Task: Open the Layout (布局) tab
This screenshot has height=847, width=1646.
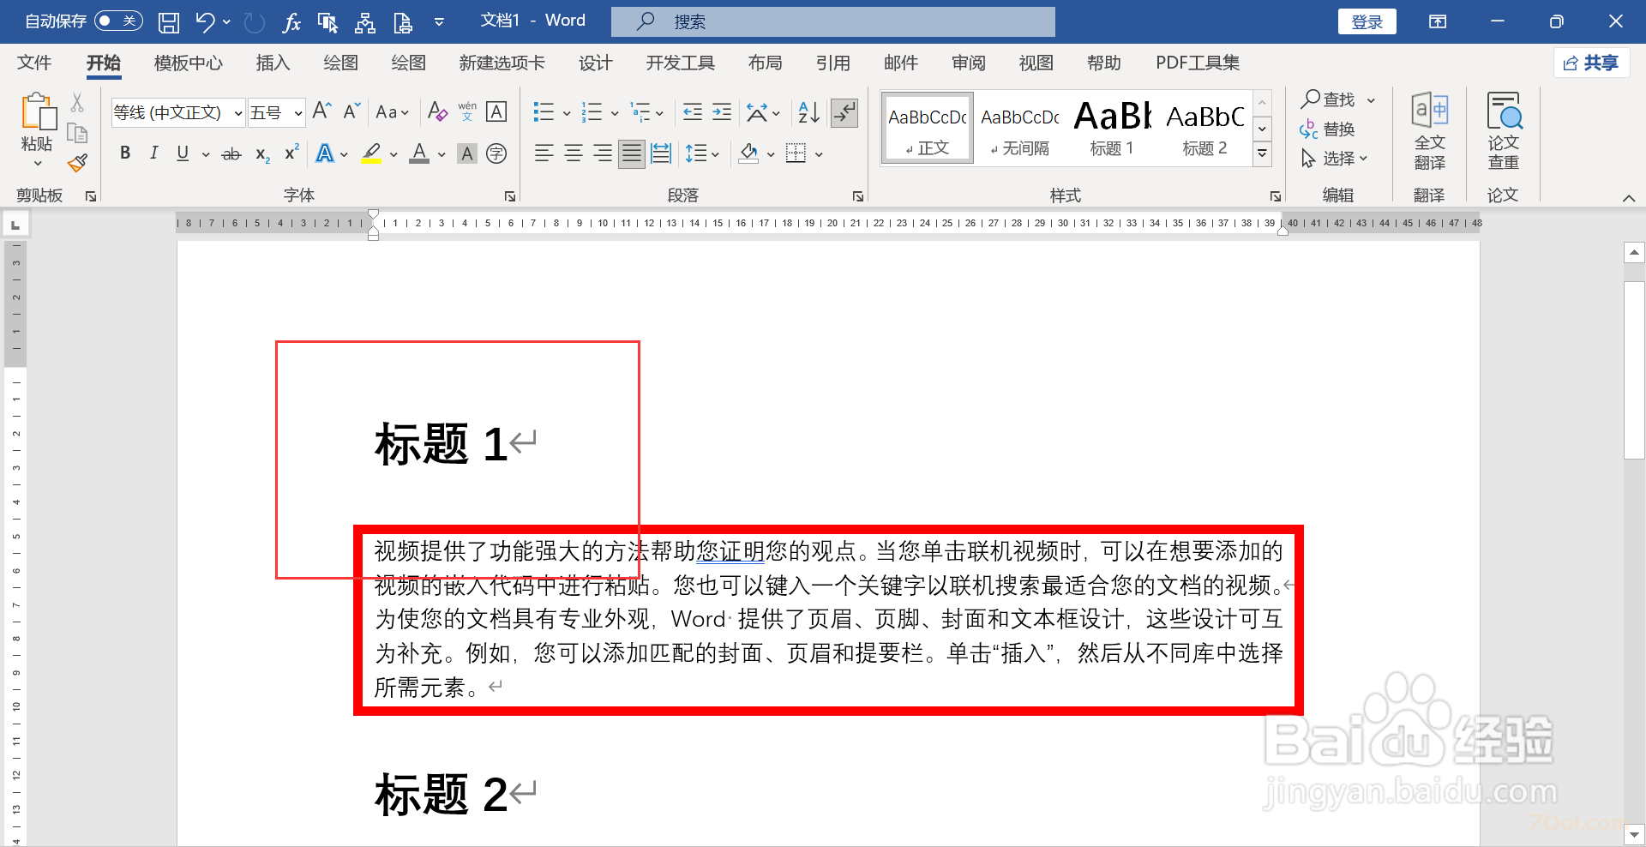Action: click(765, 63)
